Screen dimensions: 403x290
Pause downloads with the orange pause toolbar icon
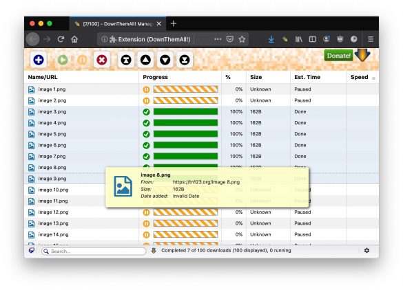click(x=82, y=60)
